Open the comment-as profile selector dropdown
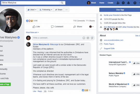This screenshot has height=94, width=140. tap(91, 27)
